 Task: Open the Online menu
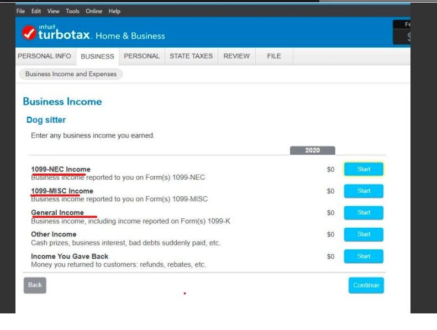94,11
